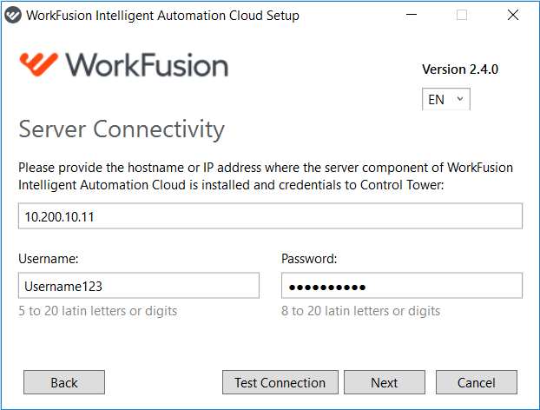This screenshot has width=540, height=410.
Task: Close the WorkFusion setup window
Action: pyautogui.click(x=513, y=15)
